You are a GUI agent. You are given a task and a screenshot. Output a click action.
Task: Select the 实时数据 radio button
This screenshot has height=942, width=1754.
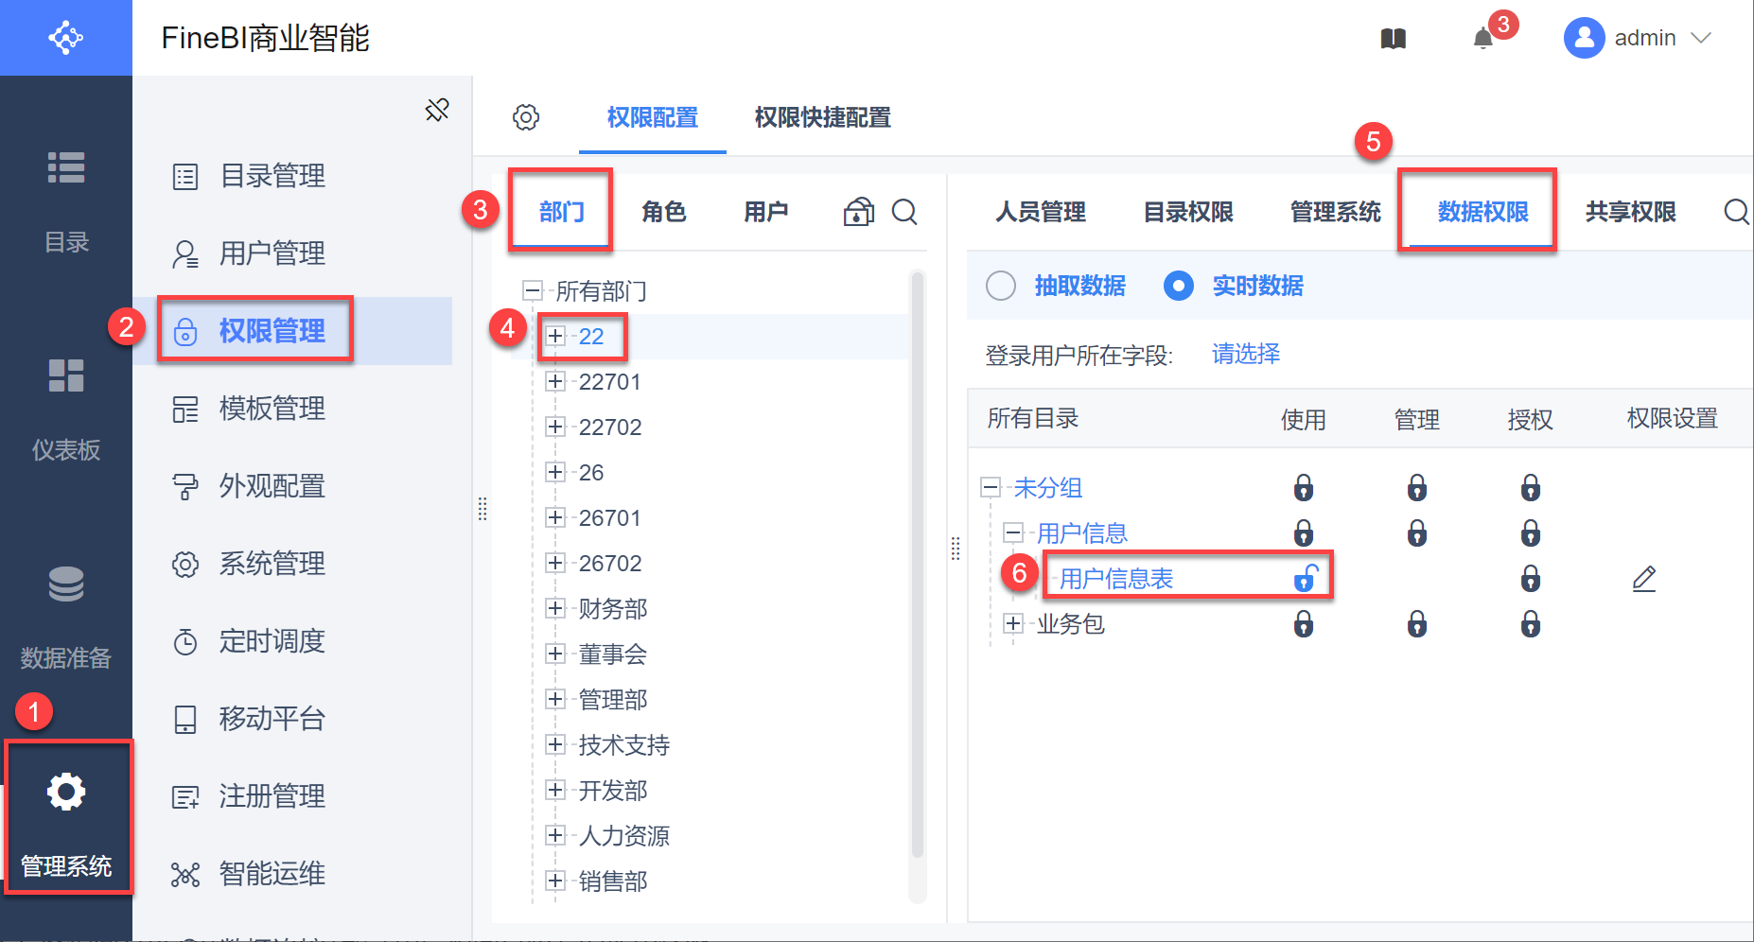point(1179,286)
